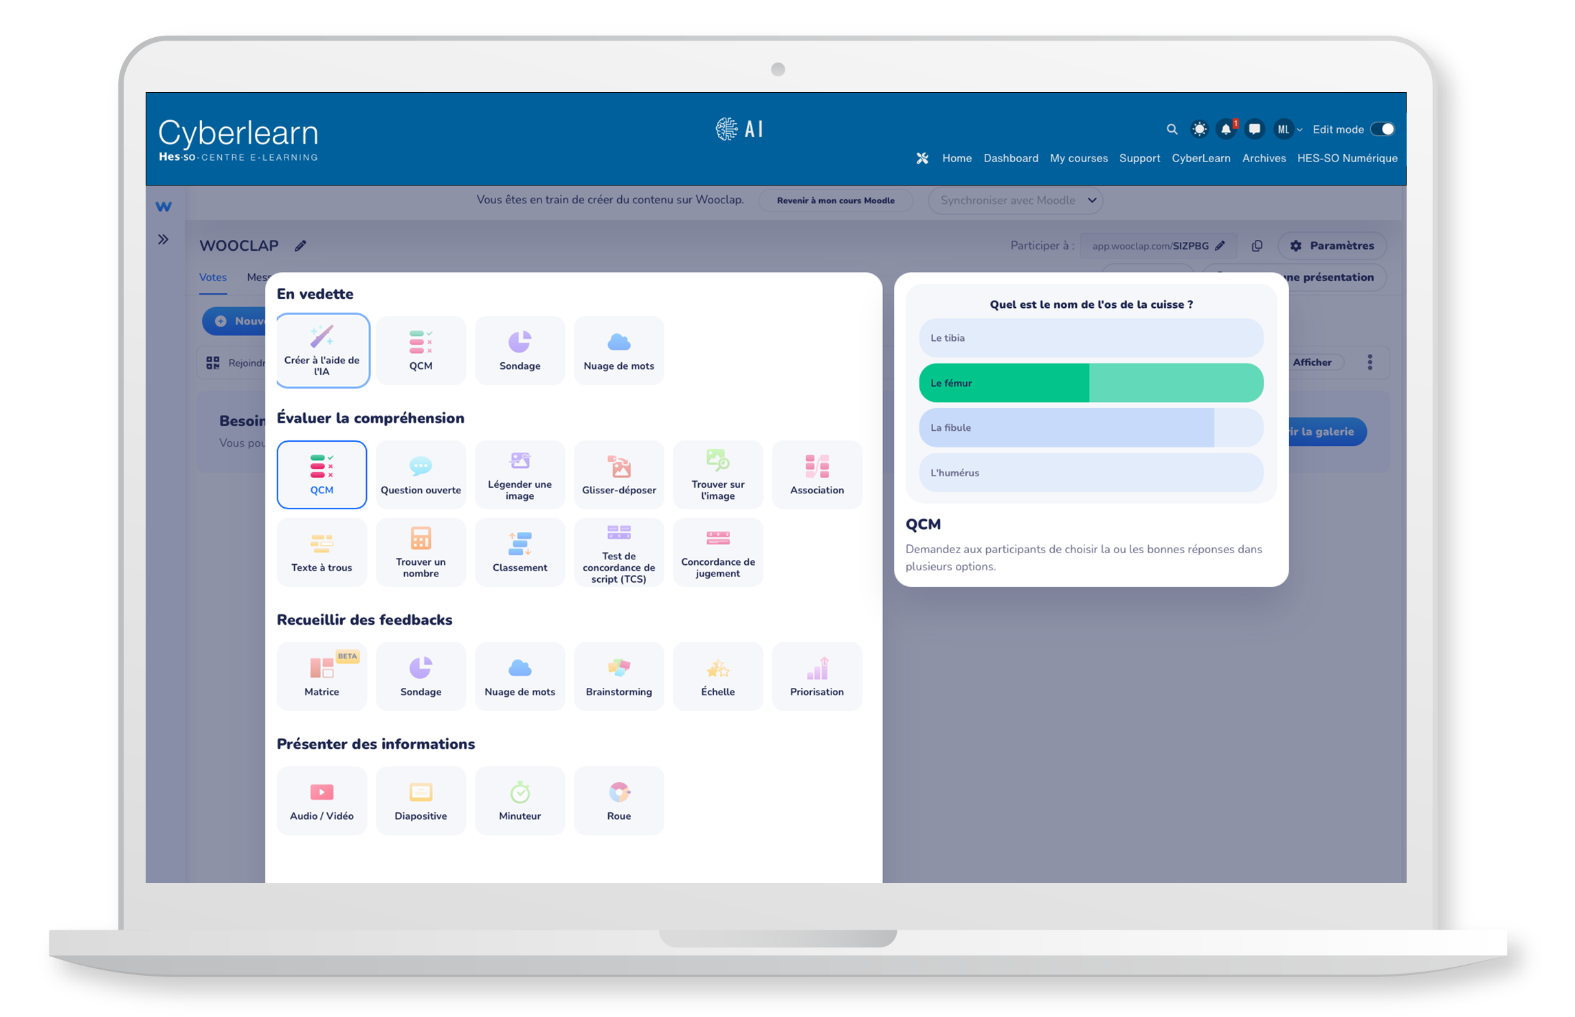Edit the SIZPBG event code
This screenshot has width=1575, height=1017.
[1220, 246]
